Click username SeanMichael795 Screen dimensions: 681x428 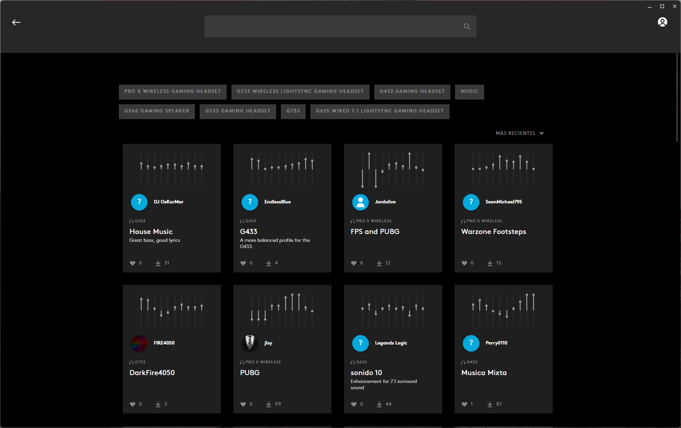click(504, 202)
